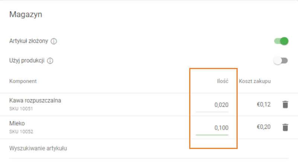This screenshot has height=165, width=298.
Task: Delete the Kawa rozpuszczalna component
Action: tap(285, 105)
